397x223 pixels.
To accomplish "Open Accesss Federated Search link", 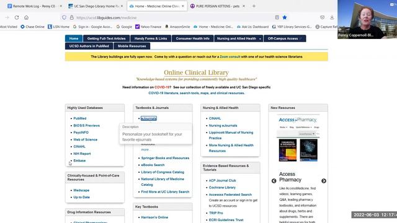I will pyautogui.click(x=230, y=195).
